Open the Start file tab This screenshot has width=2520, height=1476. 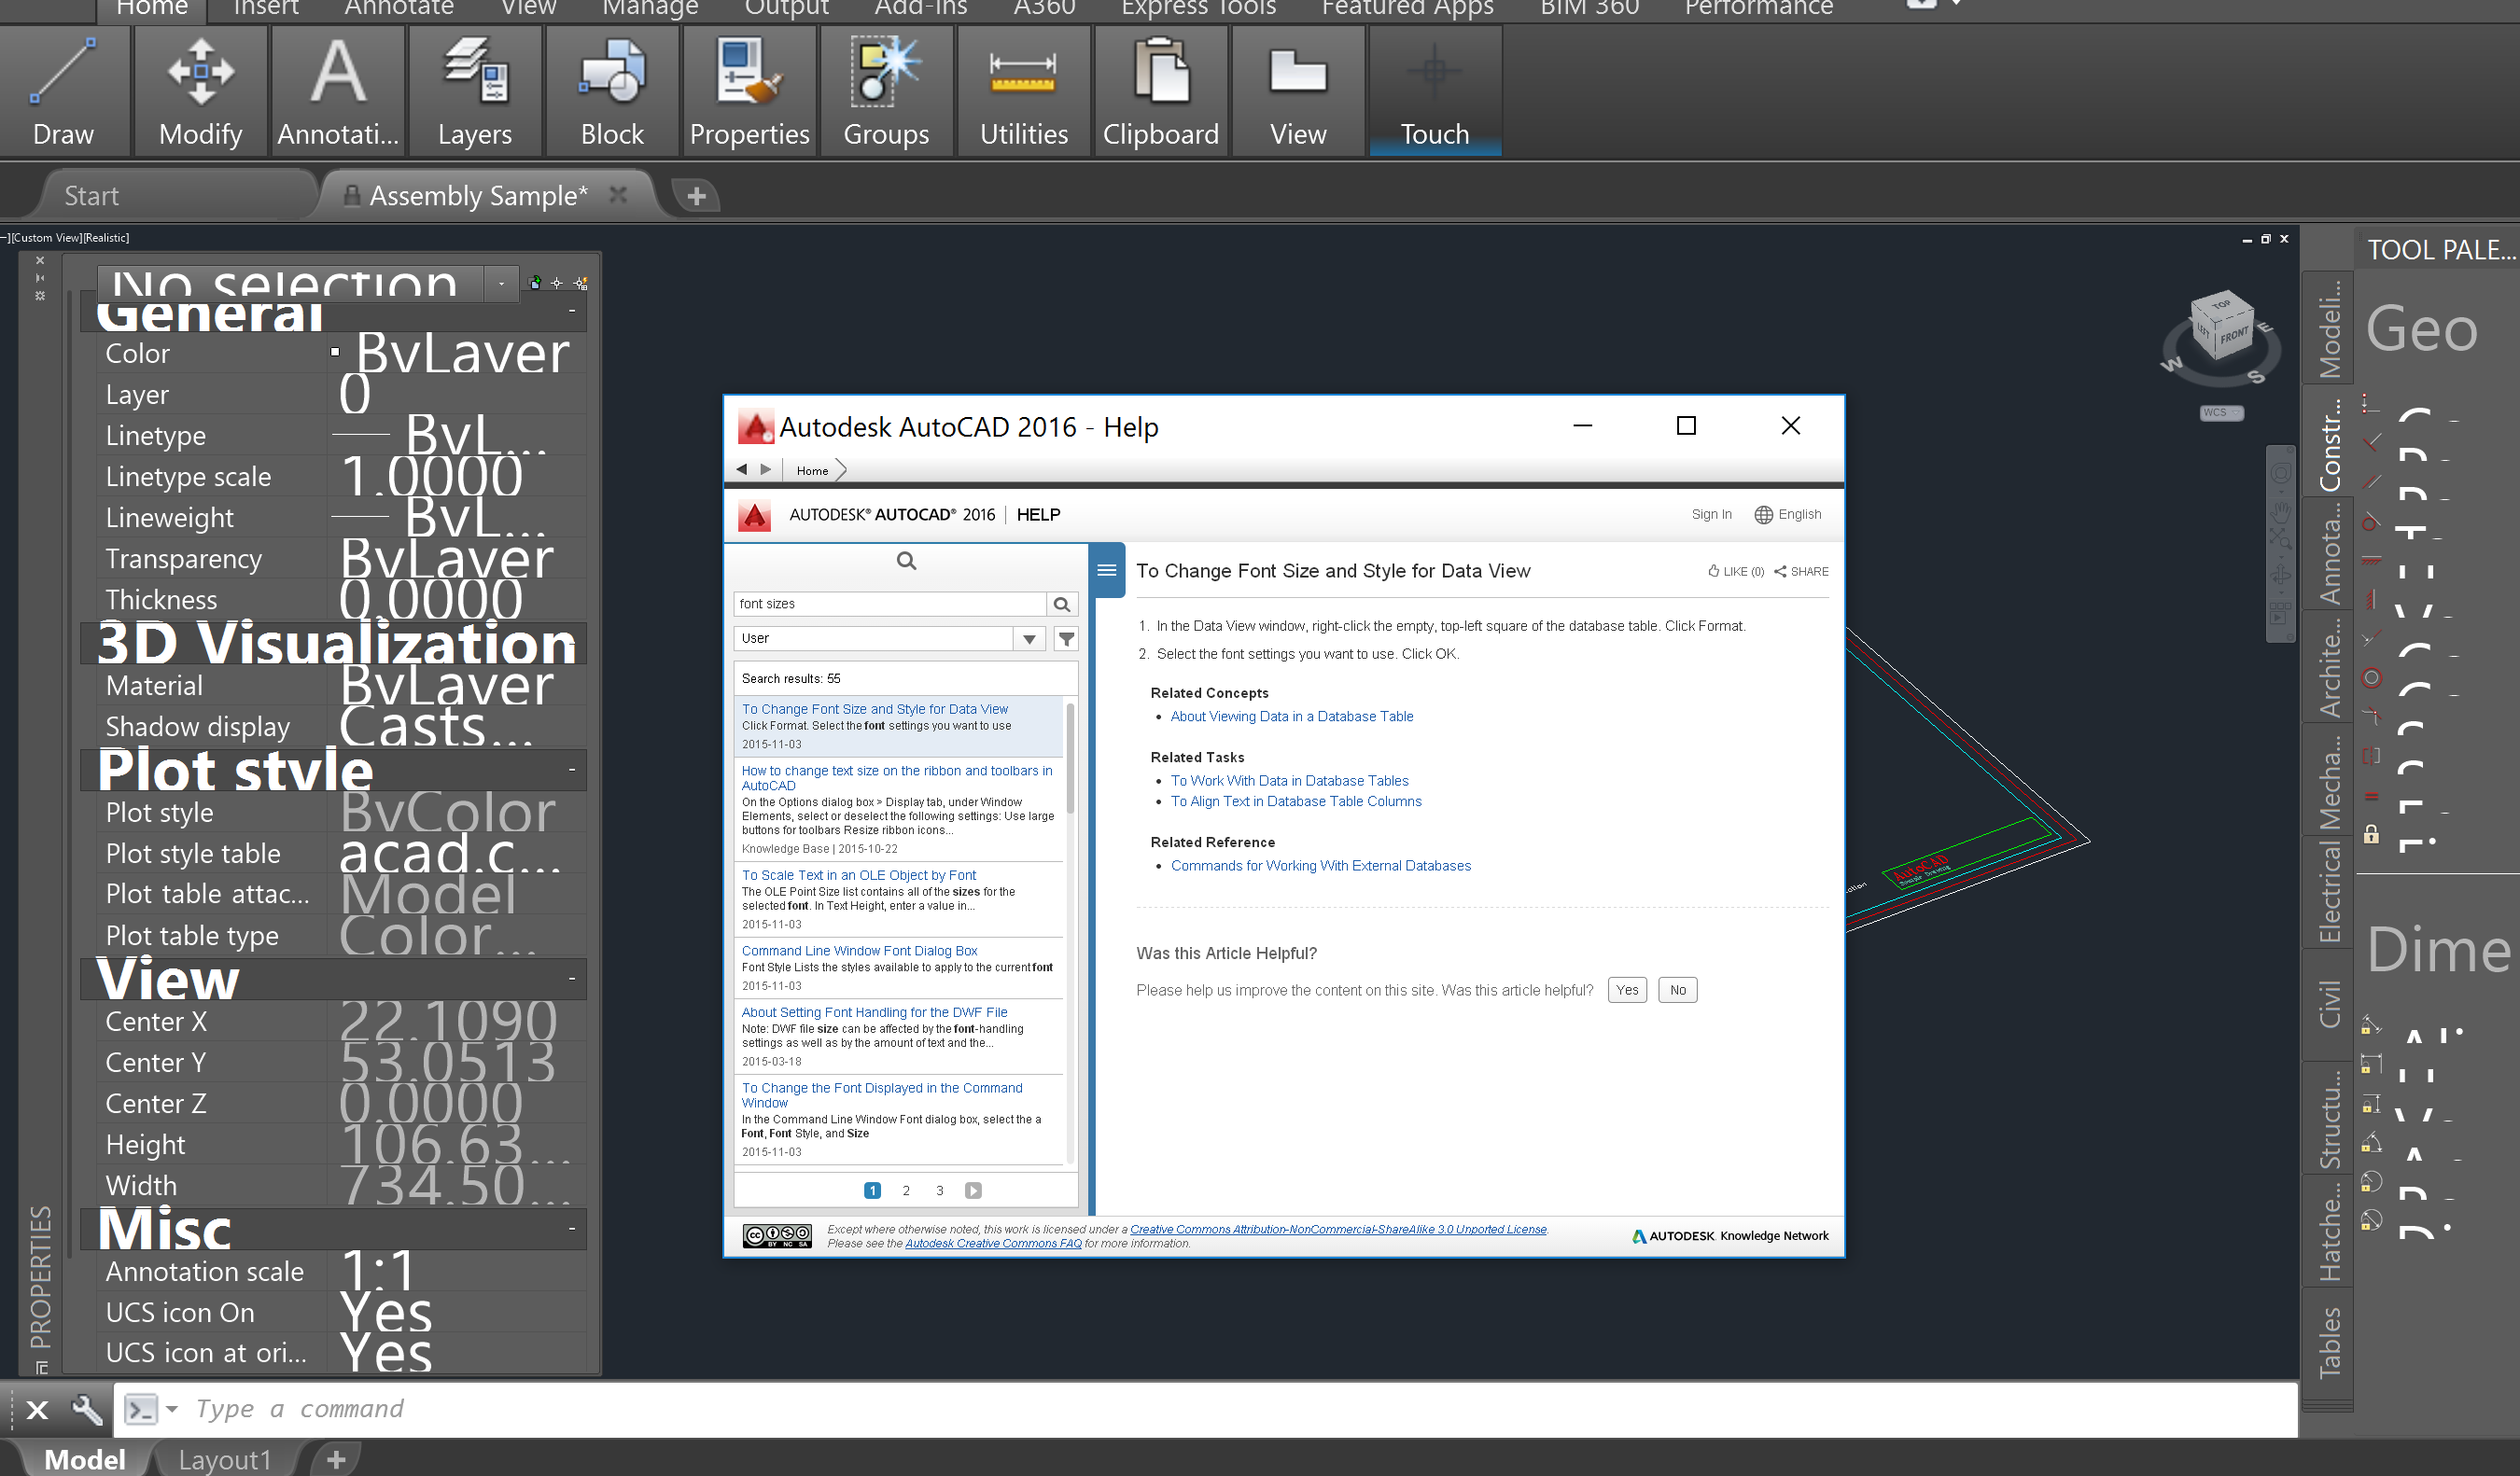tap(91, 196)
